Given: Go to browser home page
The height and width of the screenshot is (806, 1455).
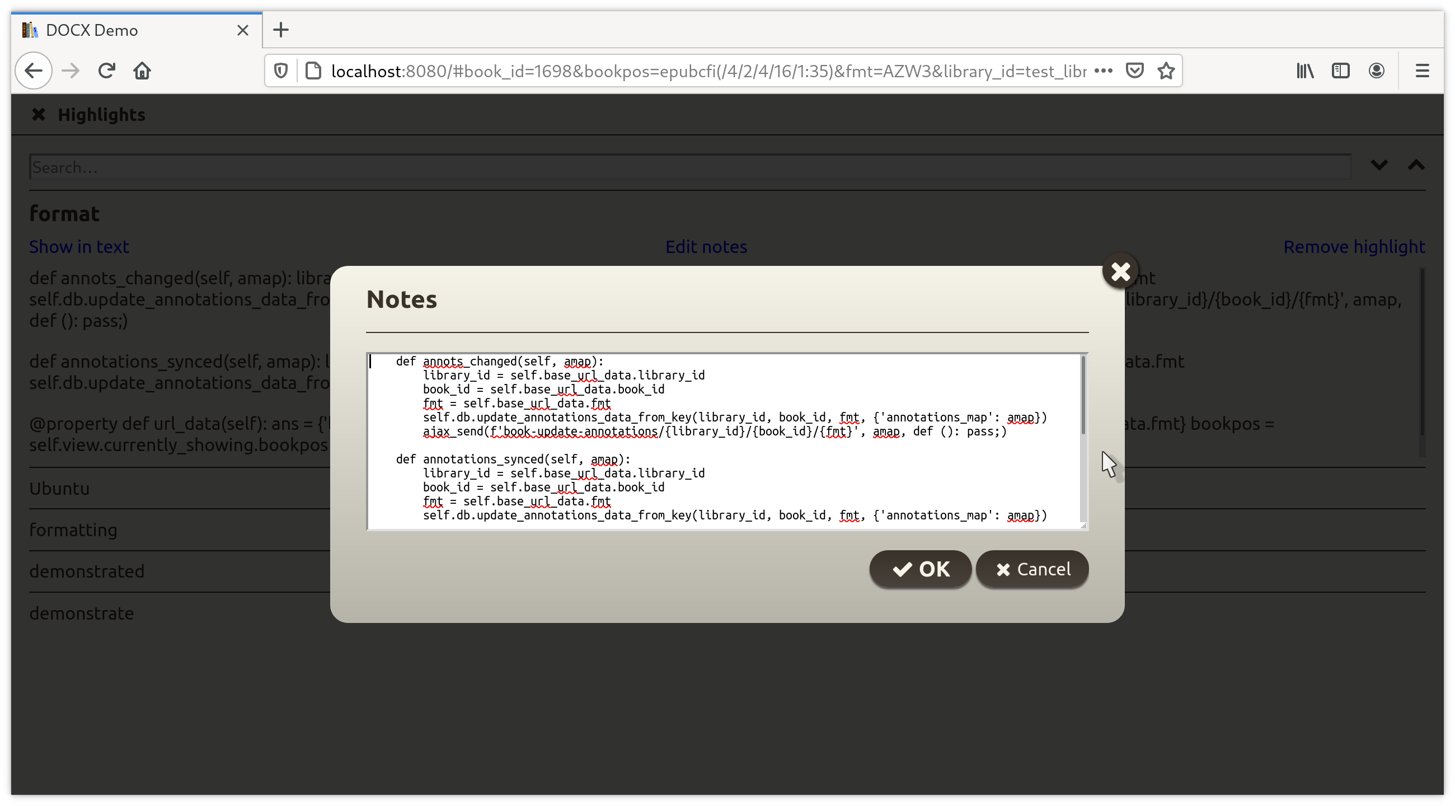Looking at the screenshot, I should tap(142, 71).
